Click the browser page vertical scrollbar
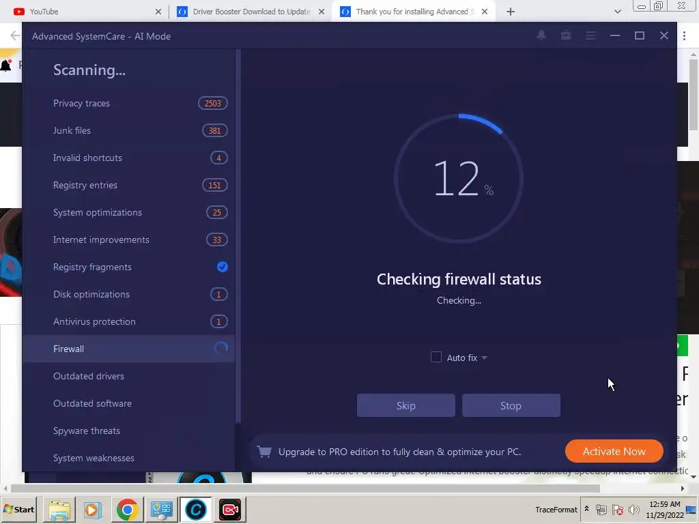 (694, 93)
